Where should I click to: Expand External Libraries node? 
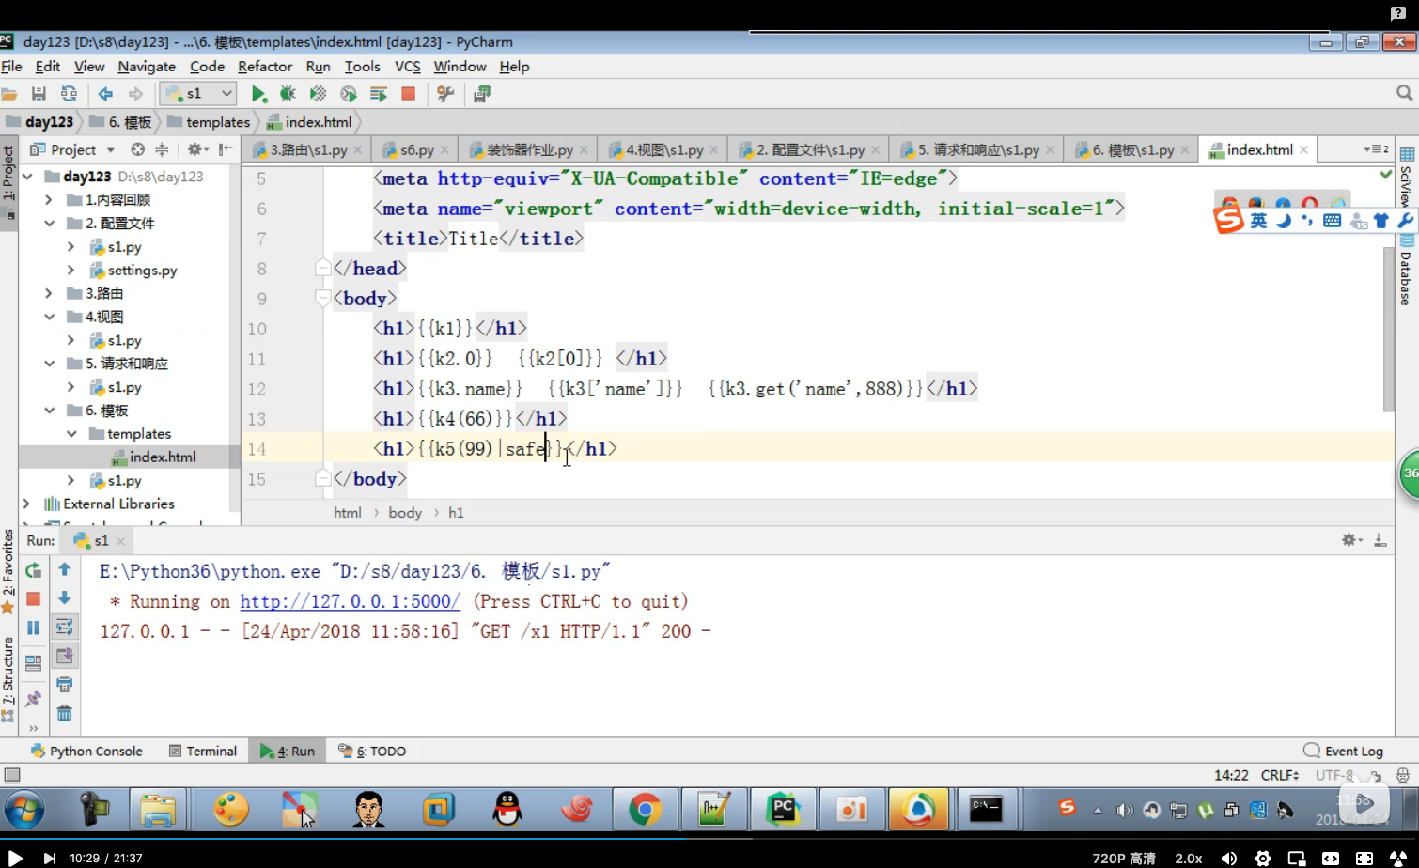tap(26, 504)
